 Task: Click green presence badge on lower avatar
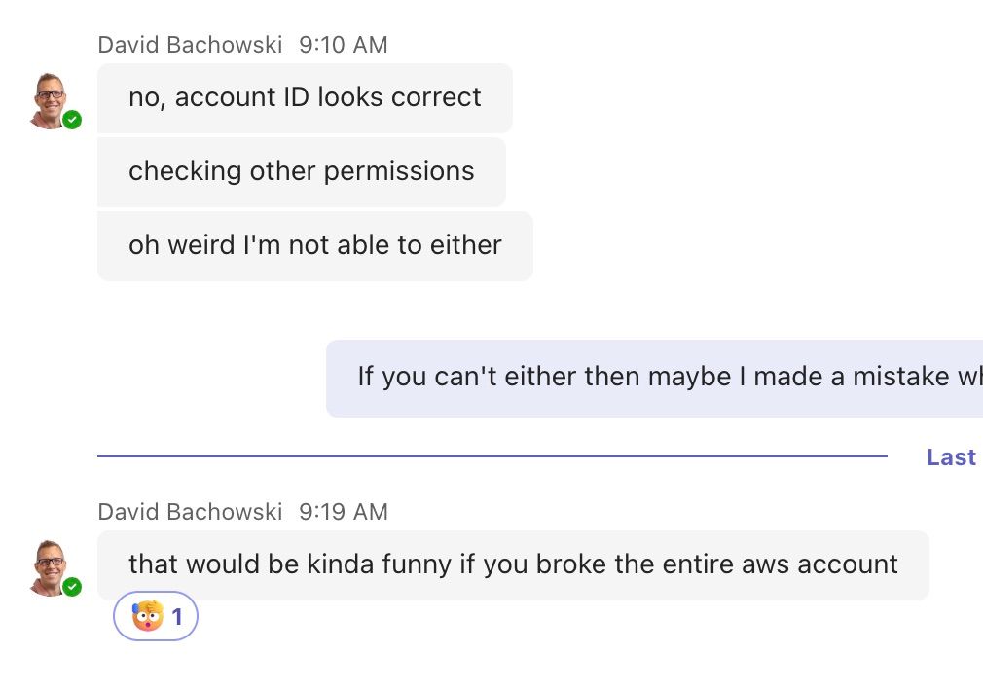pyautogui.click(x=72, y=587)
